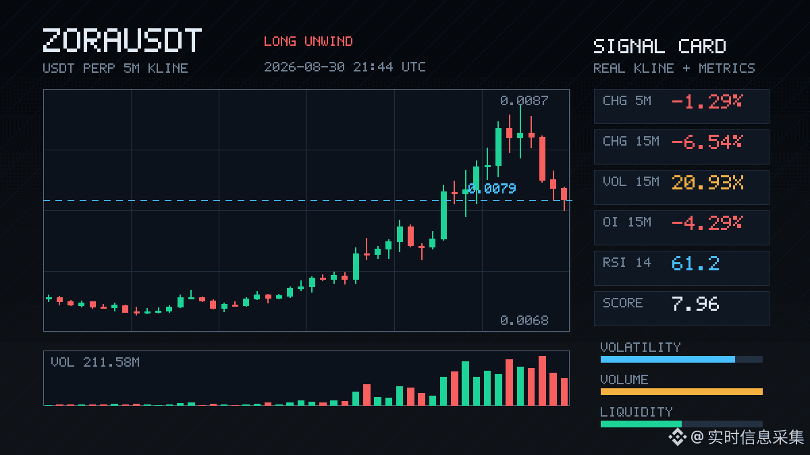Click the VOLUME label above orange bar
Screen dimensions: 810x455
tap(624, 380)
